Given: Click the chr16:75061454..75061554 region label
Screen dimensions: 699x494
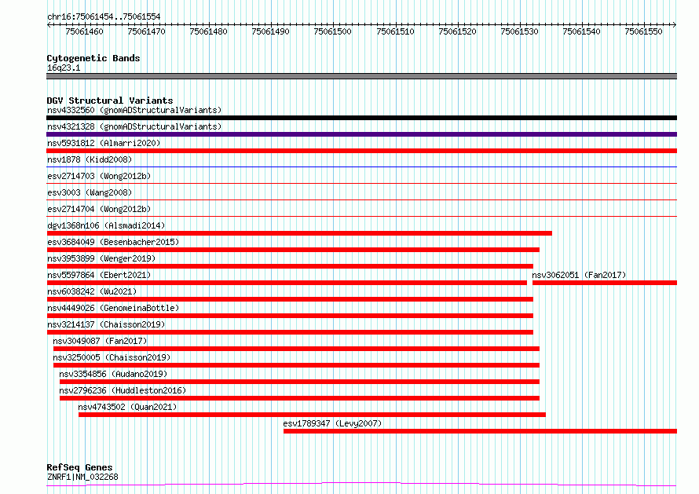Looking at the screenshot, I should coord(104,16).
